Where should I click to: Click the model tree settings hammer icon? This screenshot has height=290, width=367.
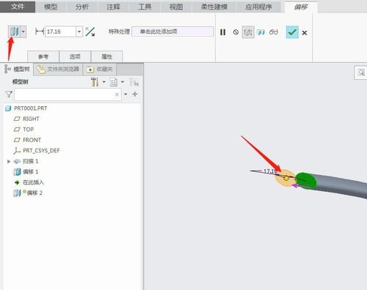click(x=95, y=82)
